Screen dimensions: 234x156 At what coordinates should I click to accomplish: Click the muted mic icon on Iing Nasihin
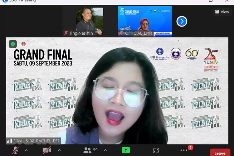coord(66,33)
